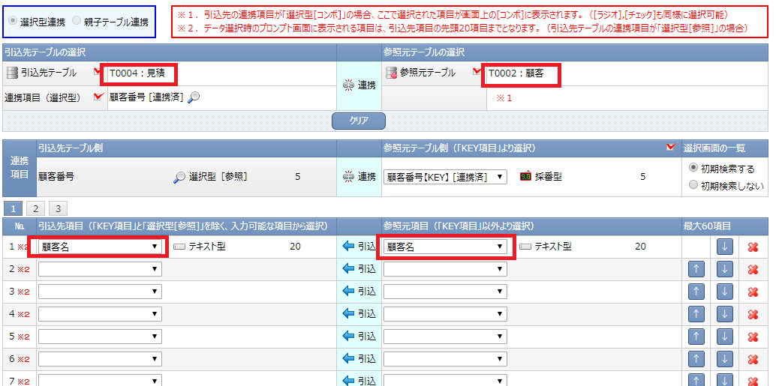Screen dimensions: 776x386
Task: Click the up arrow button in row 5
Action: 696,337
